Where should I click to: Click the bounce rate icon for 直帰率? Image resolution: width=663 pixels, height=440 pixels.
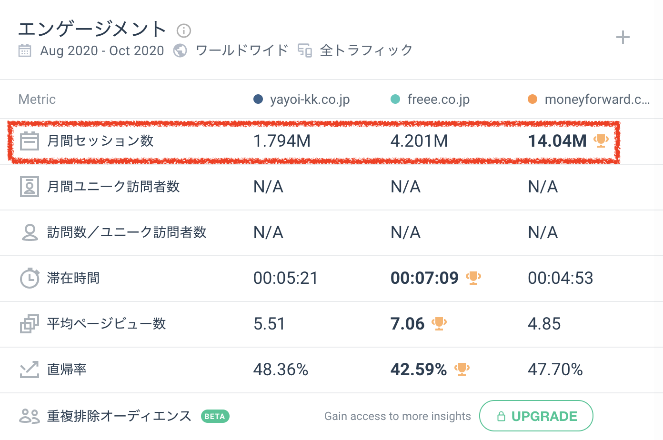coord(30,370)
